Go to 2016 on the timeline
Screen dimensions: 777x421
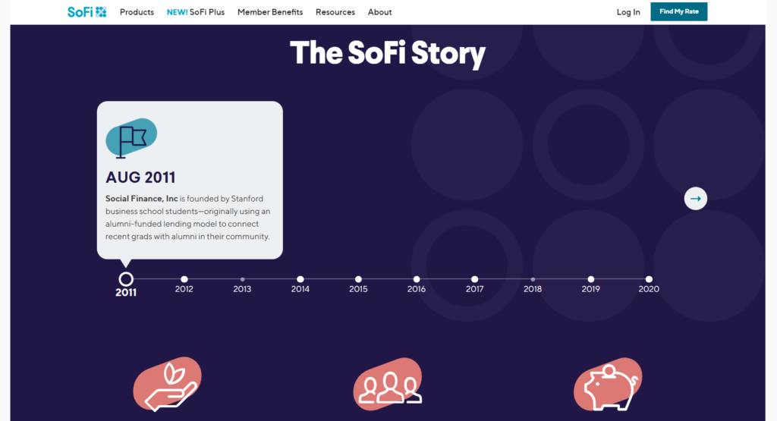(417, 279)
